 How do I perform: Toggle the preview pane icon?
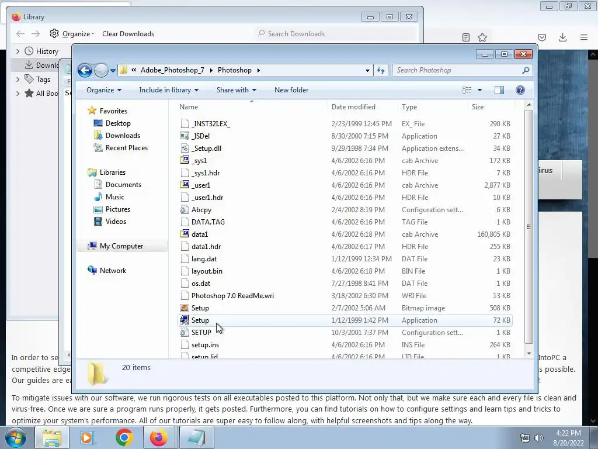tap(499, 90)
